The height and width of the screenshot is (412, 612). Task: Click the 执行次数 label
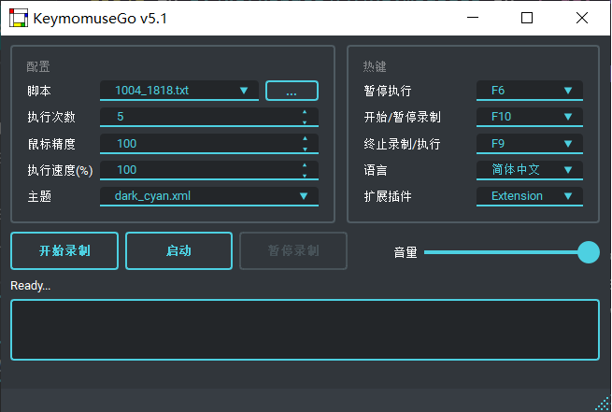(x=51, y=117)
